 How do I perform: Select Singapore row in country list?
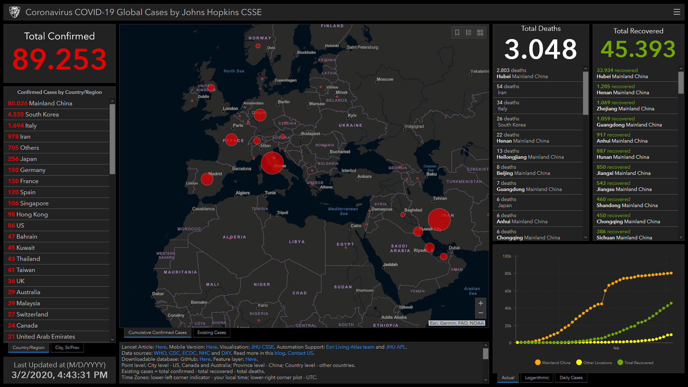click(x=57, y=203)
